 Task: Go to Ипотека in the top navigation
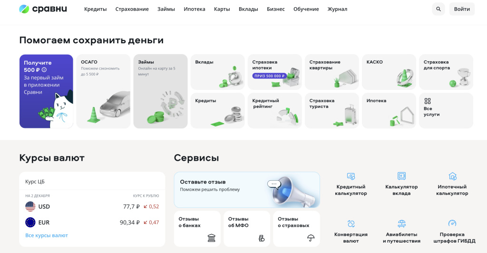pyautogui.click(x=195, y=9)
